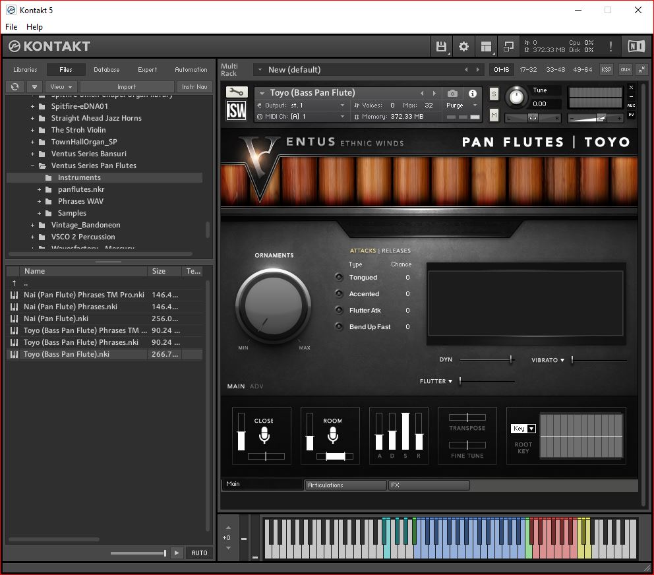The width and height of the screenshot is (654, 575).
Task: Open the instrument info icon
Action: tap(473, 94)
